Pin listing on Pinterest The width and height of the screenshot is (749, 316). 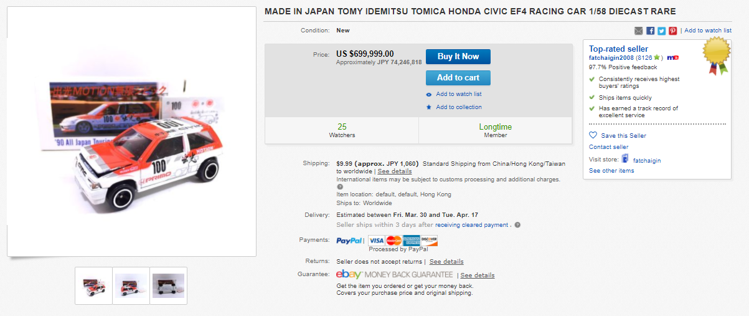pos(672,31)
